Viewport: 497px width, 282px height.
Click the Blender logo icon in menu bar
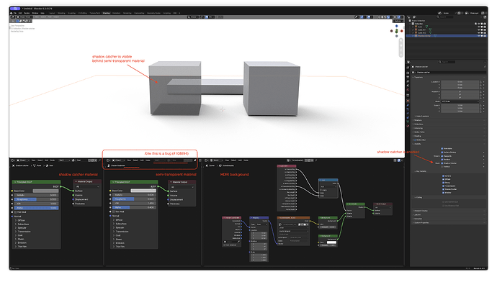pyautogui.click(x=11, y=13)
